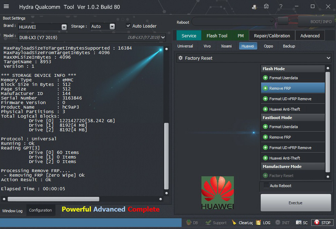Select the Vivo sub-tab
Viewport: 336px width, 229px height.
click(x=207, y=46)
